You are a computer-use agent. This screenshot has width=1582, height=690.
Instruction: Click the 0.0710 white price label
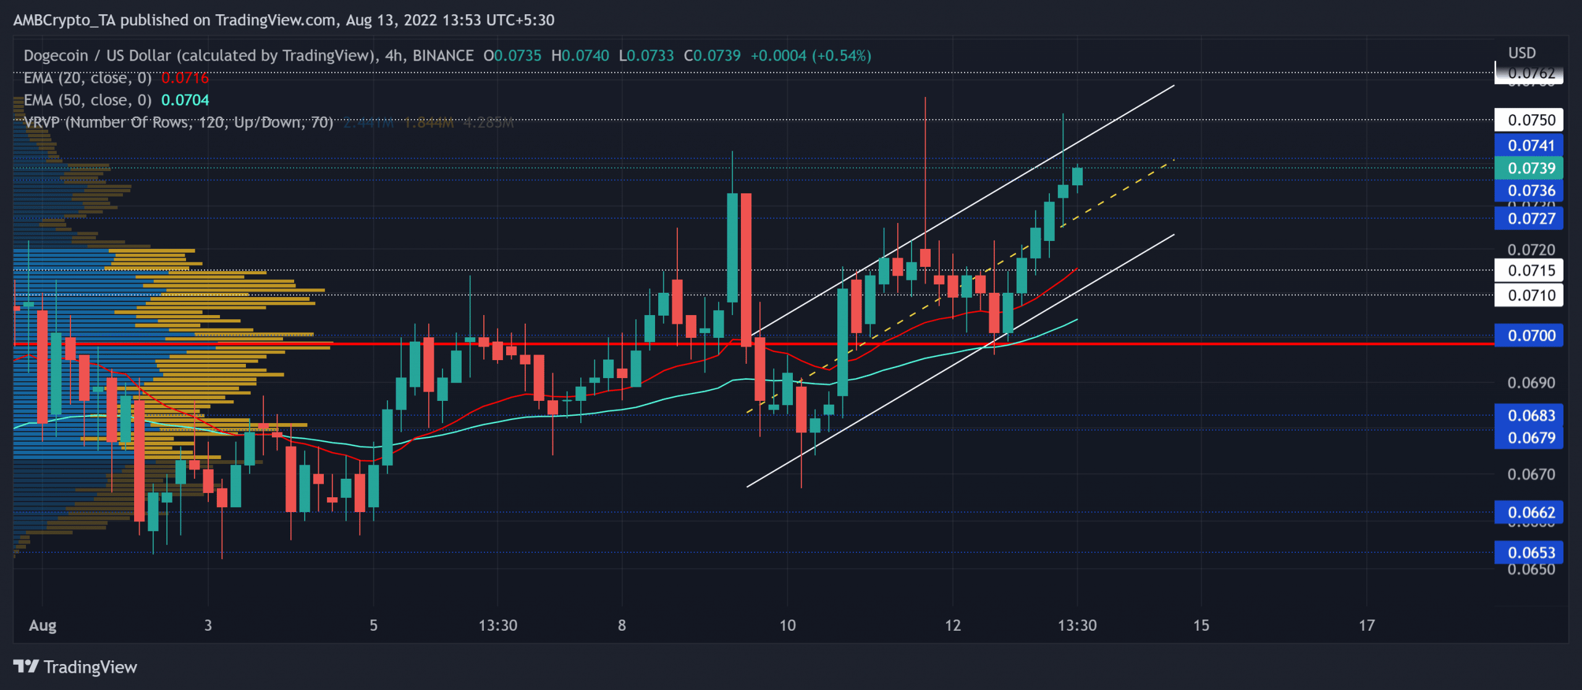tap(1529, 295)
